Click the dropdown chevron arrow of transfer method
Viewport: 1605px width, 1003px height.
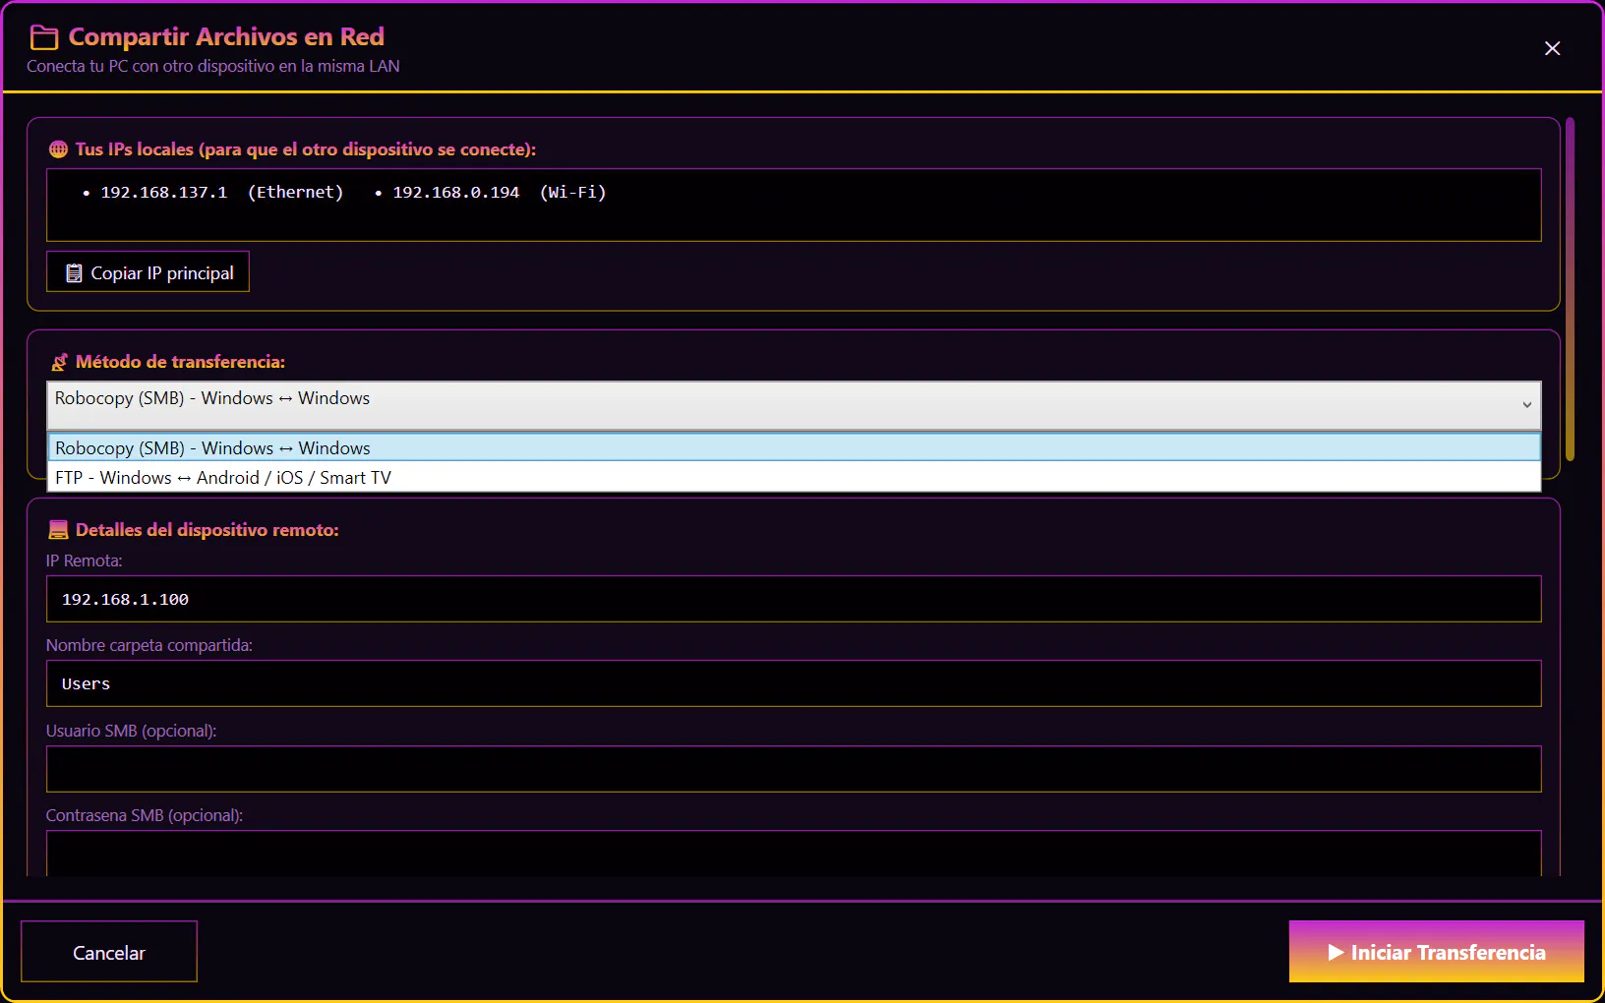(x=1526, y=405)
